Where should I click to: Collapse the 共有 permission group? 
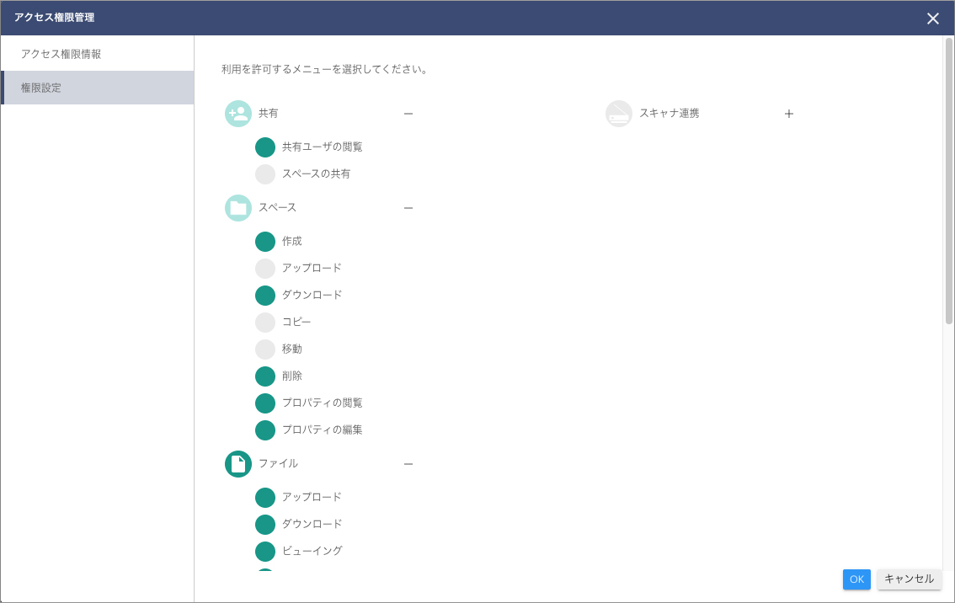tap(408, 113)
